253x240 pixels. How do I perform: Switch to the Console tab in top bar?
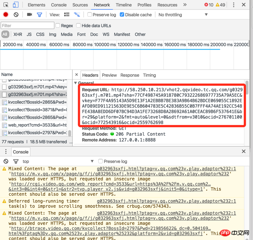(x=59, y=5)
